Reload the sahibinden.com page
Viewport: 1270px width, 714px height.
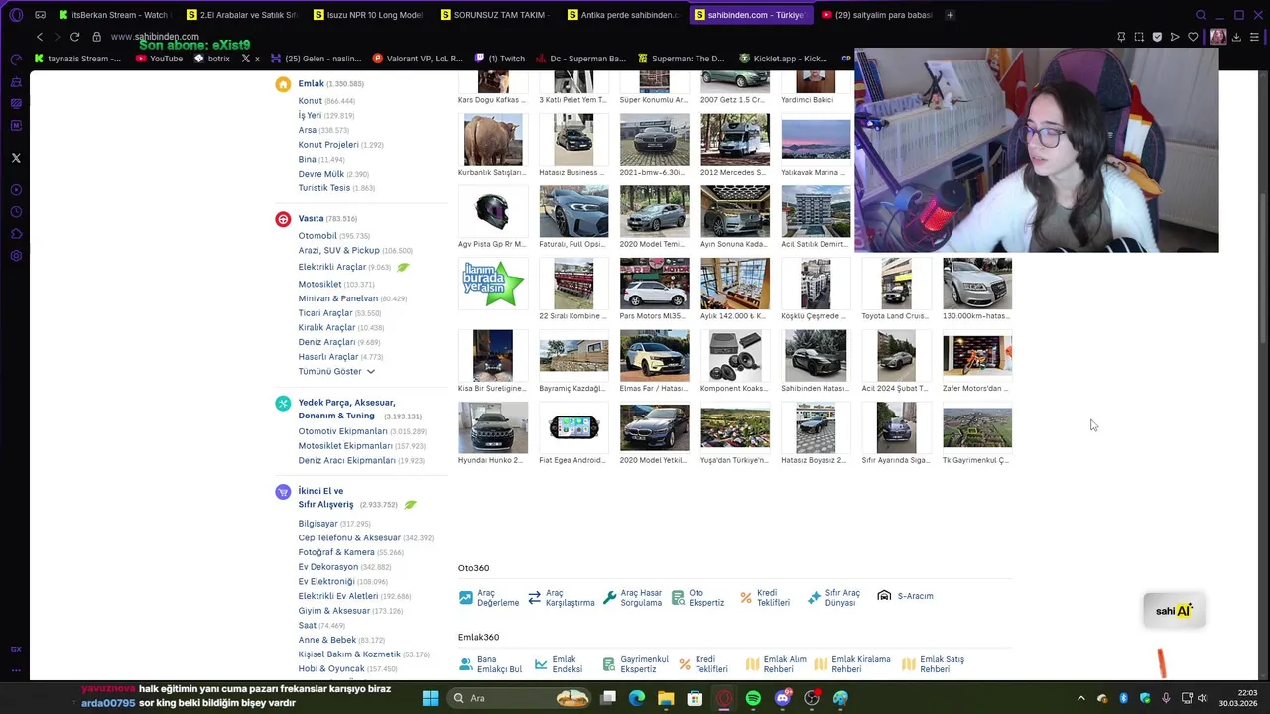tap(74, 37)
